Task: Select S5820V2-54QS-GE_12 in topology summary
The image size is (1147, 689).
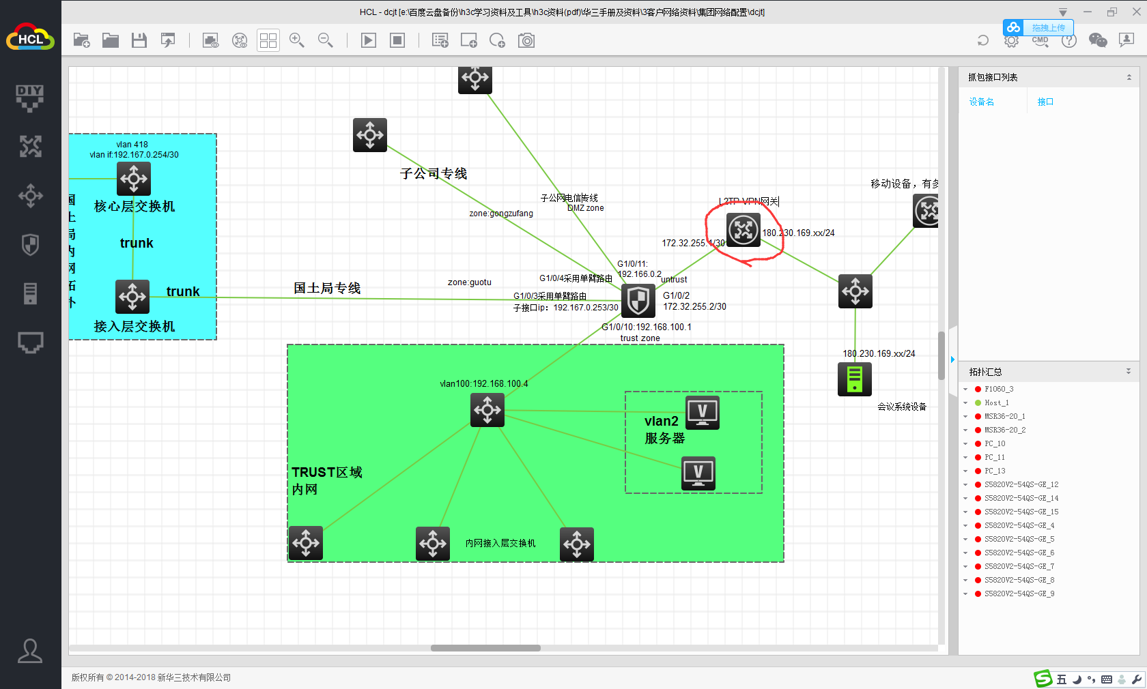Action: (1021, 485)
